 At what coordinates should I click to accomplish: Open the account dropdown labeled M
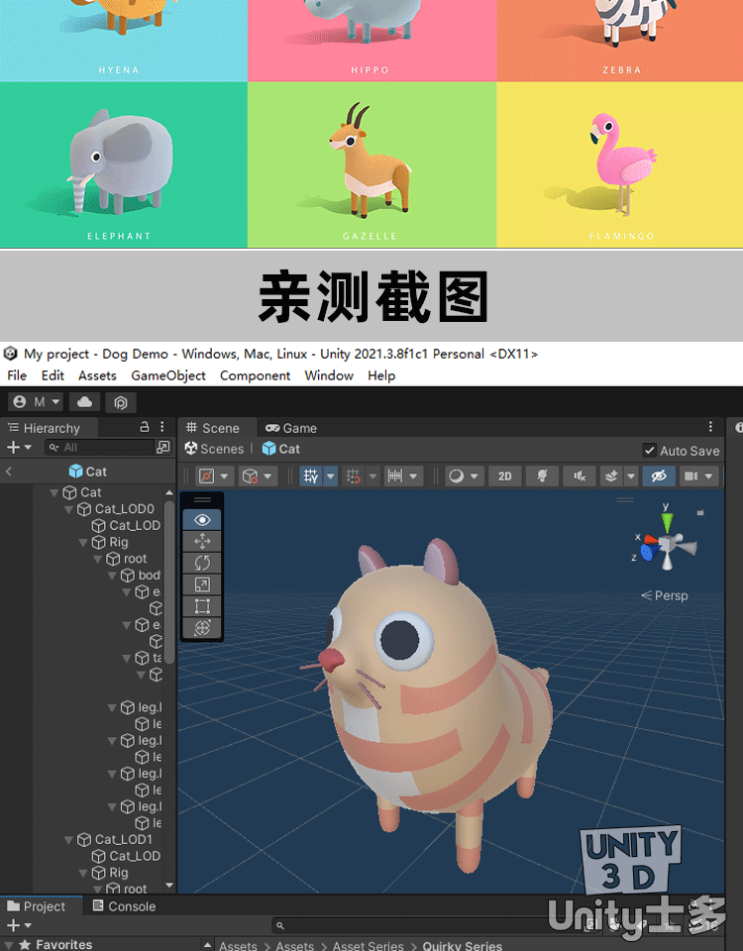(x=37, y=402)
